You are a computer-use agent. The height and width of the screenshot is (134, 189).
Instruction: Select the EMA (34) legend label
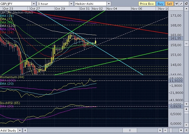[7, 32]
